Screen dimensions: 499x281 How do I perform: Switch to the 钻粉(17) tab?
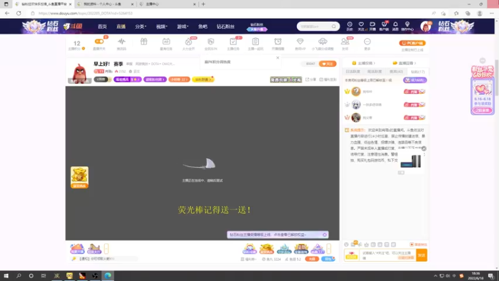tap(418, 72)
